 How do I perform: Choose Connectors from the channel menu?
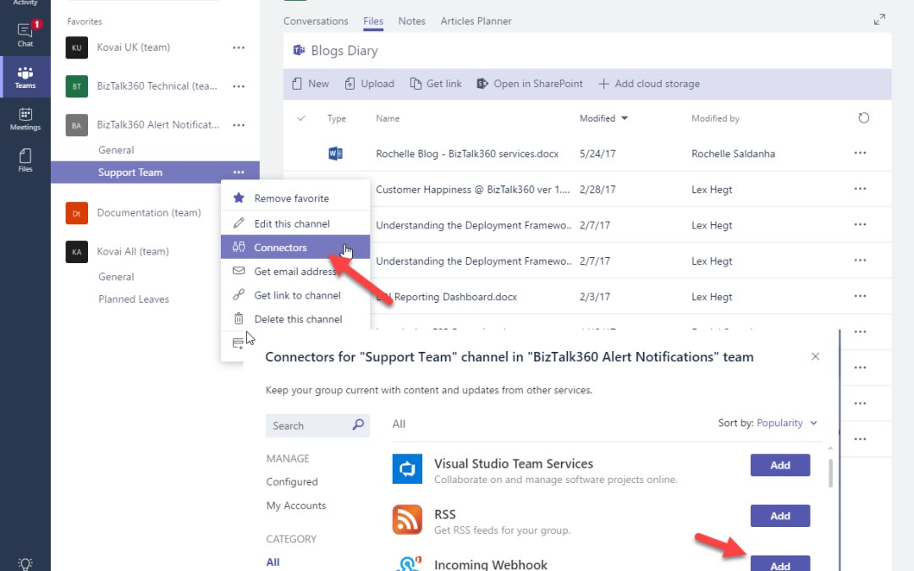point(295,247)
